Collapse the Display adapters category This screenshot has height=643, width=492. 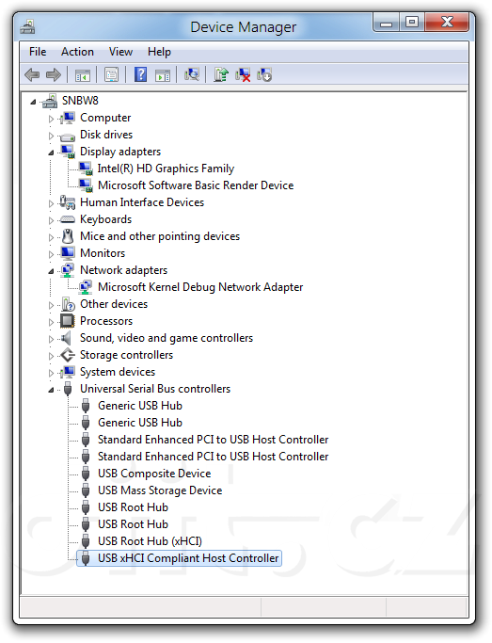[51, 153]
